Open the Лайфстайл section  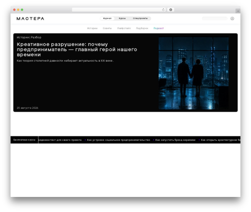coord(124,28)
